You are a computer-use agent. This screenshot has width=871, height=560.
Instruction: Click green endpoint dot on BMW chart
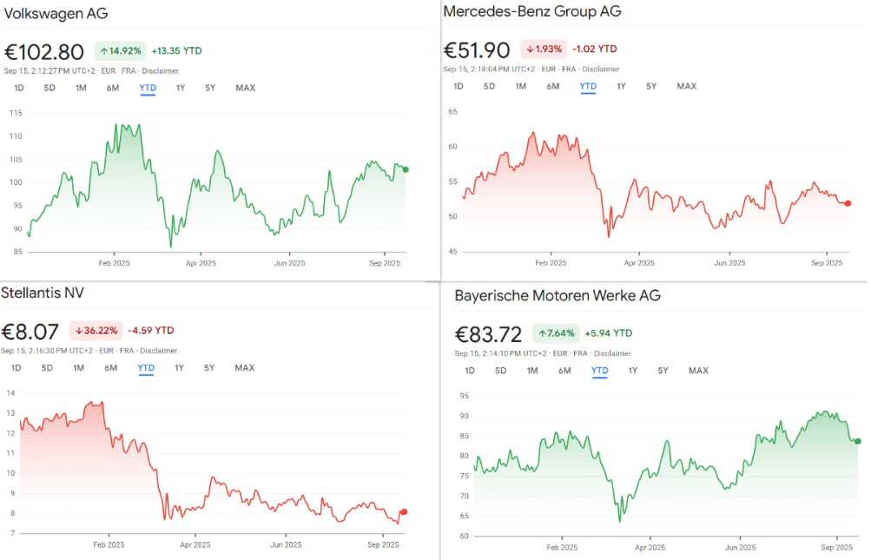pyautogui.click(x=857, y=441)
